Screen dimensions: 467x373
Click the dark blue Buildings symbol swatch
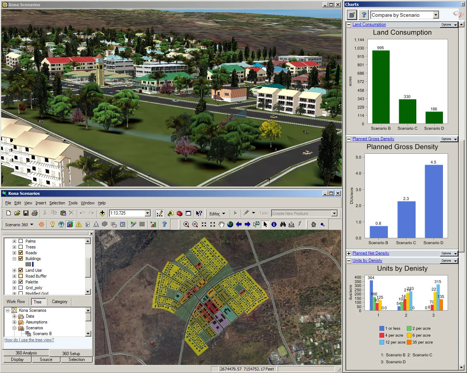[33, 264]
